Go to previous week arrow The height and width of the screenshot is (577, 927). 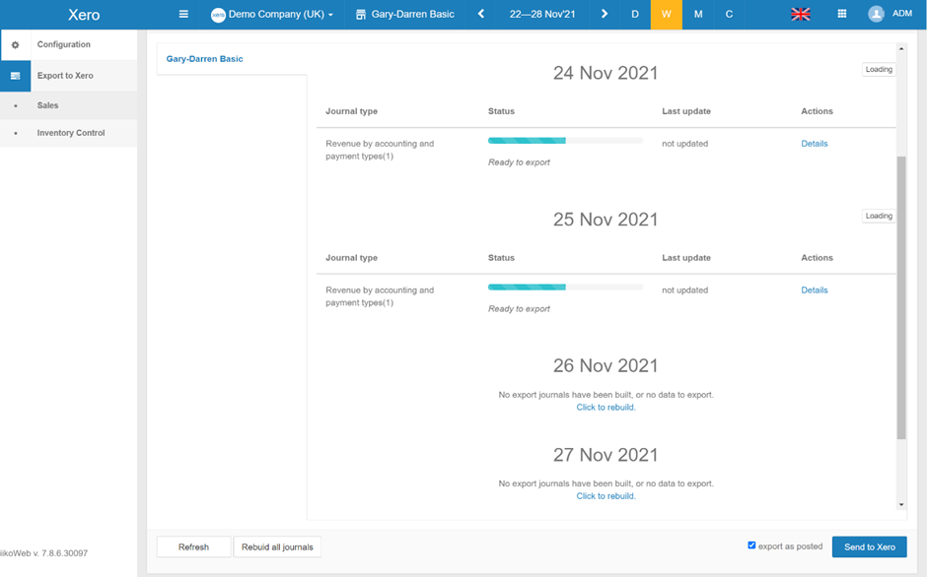click(x=481, y=15)
